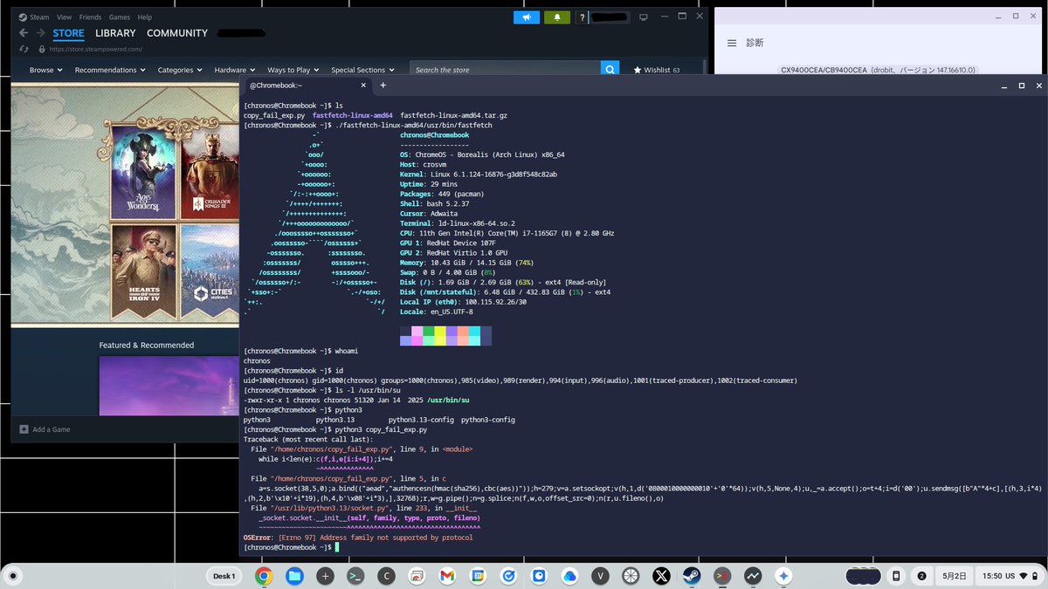This screenshot has width=1048, height=589.
Task: Expand the Categories dropdown
Action: (179, 70)
